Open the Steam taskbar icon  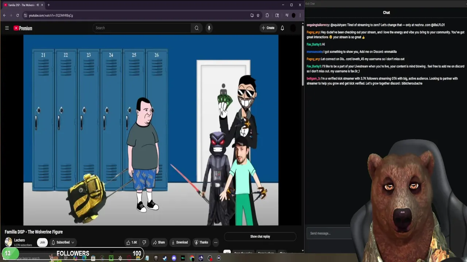pos(165,258)
